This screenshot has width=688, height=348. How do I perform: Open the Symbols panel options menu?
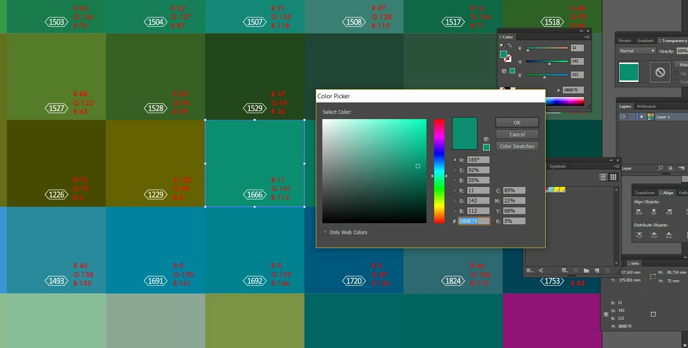click(616, 166)
